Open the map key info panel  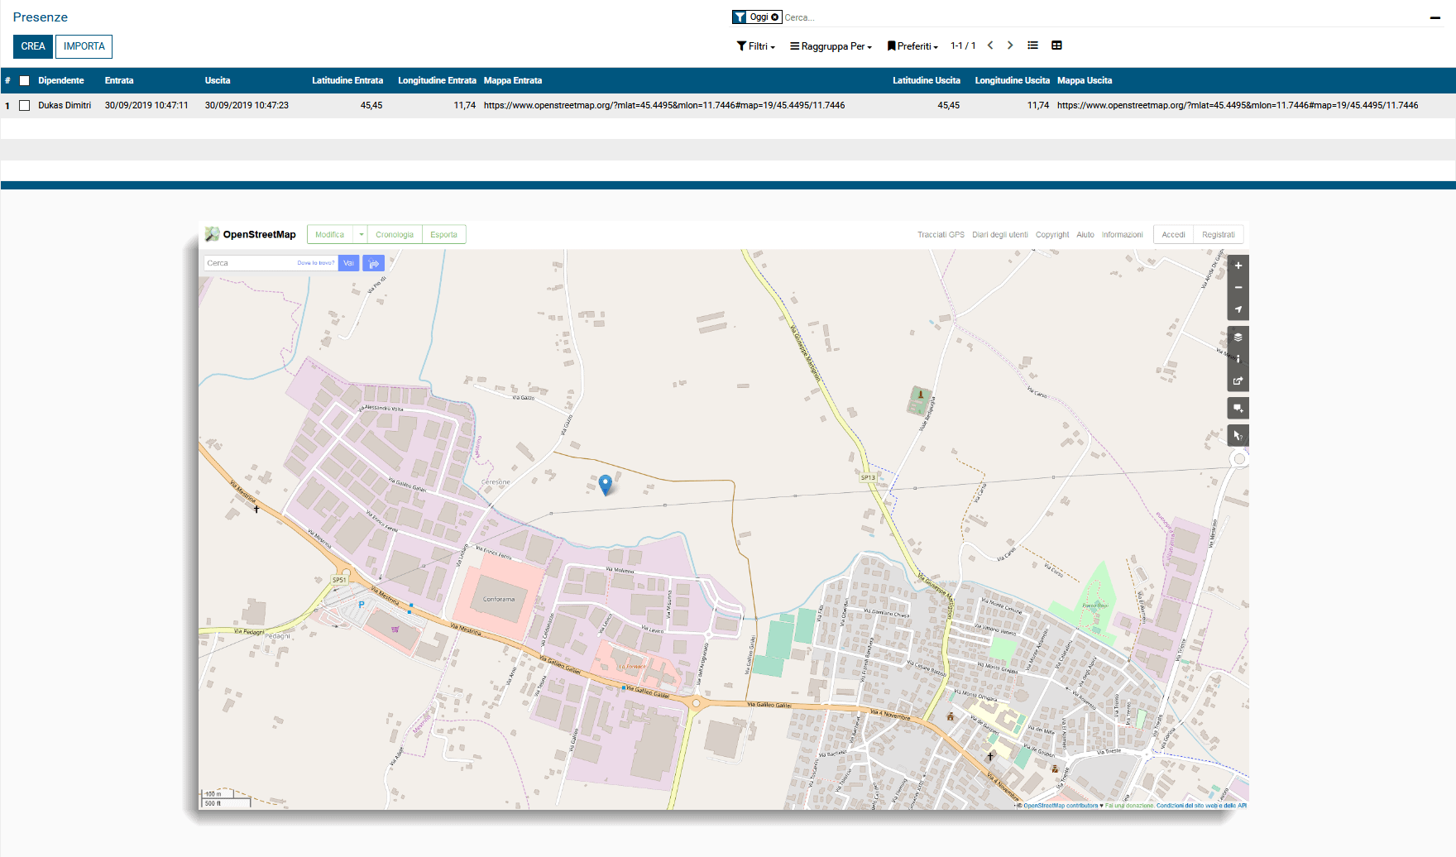tap(1238, 359)
